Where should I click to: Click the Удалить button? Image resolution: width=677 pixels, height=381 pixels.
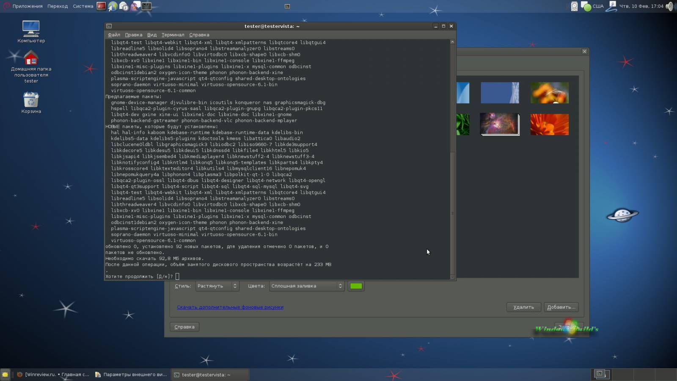tap(524, 307)
